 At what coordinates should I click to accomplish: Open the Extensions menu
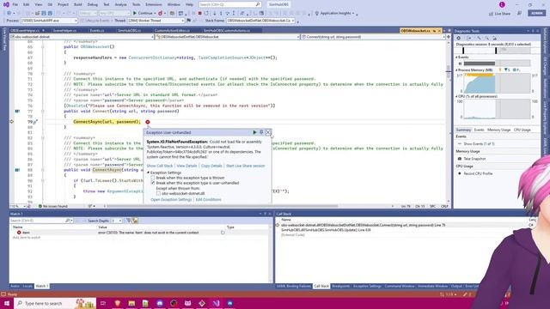(154, 4)
